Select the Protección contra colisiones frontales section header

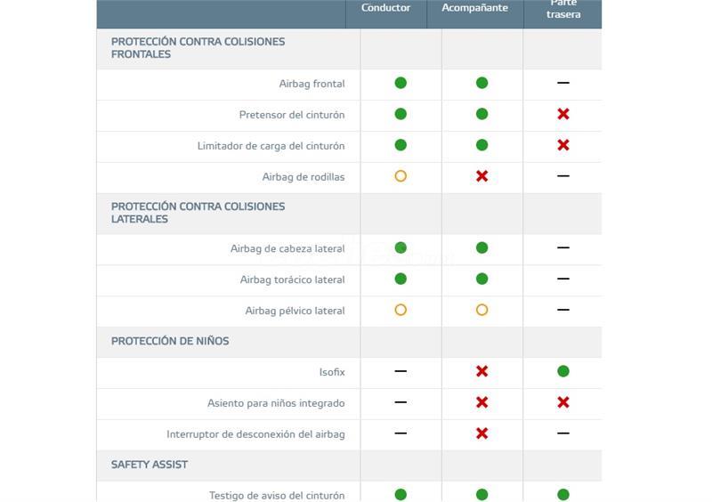pos(198,48)
